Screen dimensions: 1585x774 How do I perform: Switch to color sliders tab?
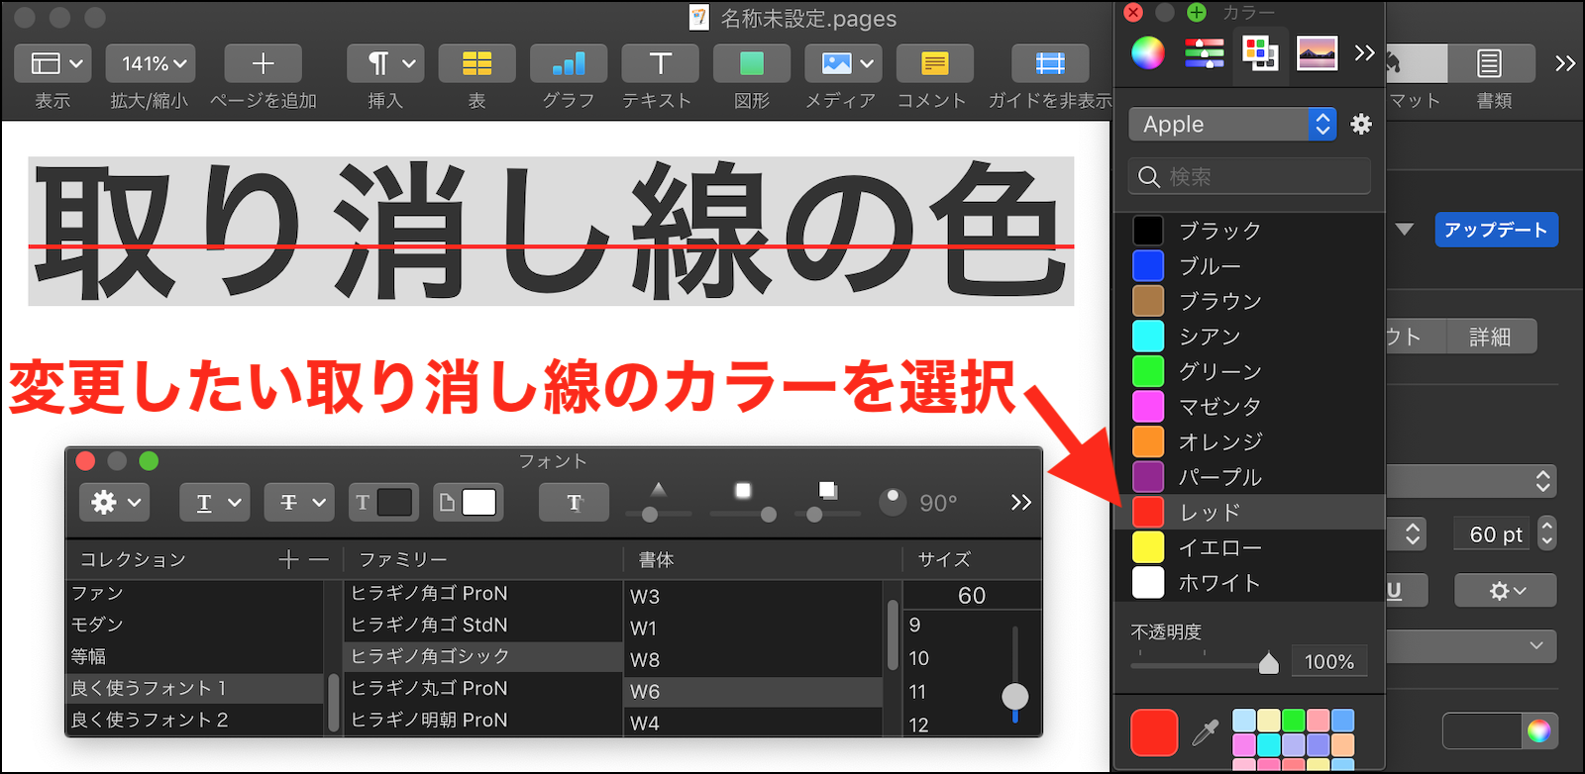point(1204,52)
